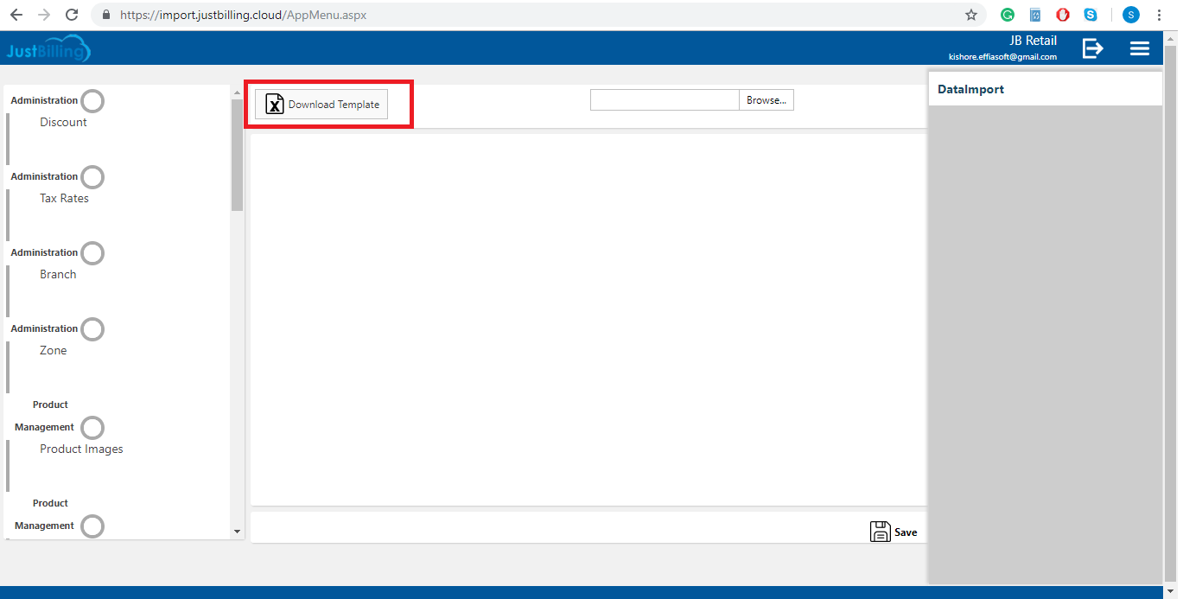Click the sidebar scrollbar thumb

[x=238, y=156]
